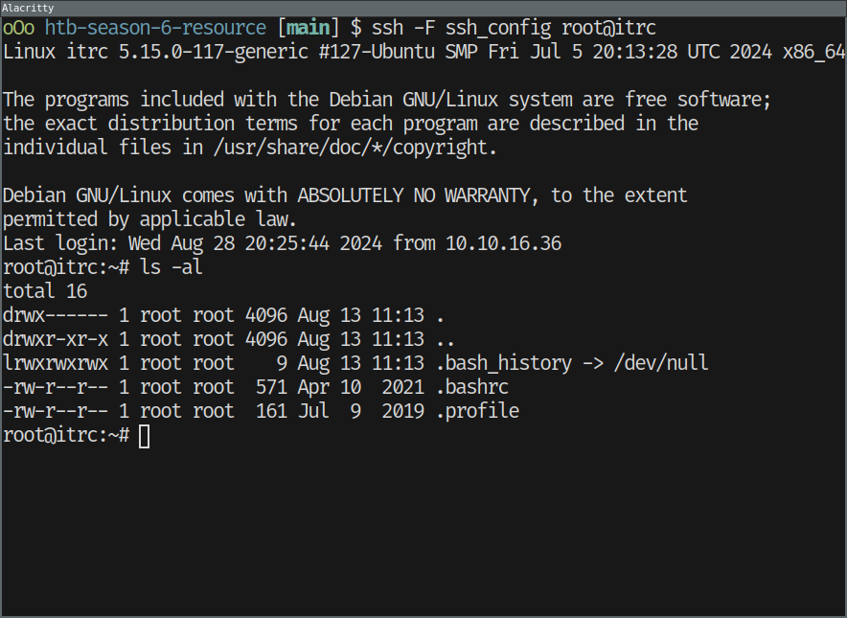Click the /dev/null symlink target
The image size is (847, 618).
(661, 363)
